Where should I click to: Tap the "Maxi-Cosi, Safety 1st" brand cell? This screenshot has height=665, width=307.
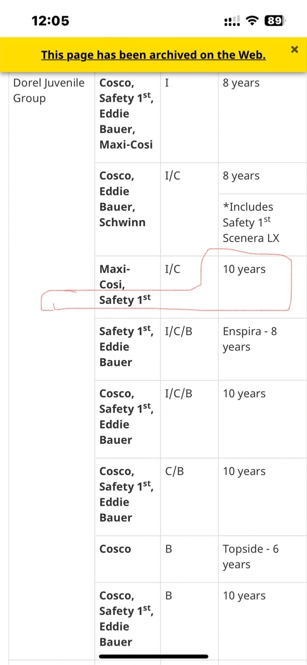(125, 284)
